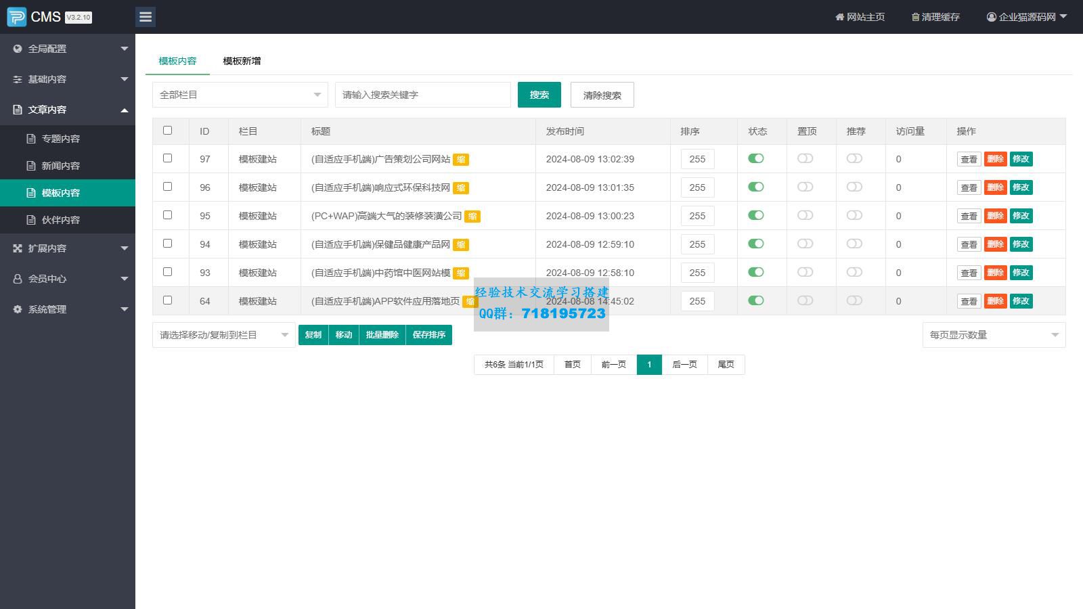
Task: Expand the 扩展内容 sidebar arrow
Action: click(x=125, y=248)
